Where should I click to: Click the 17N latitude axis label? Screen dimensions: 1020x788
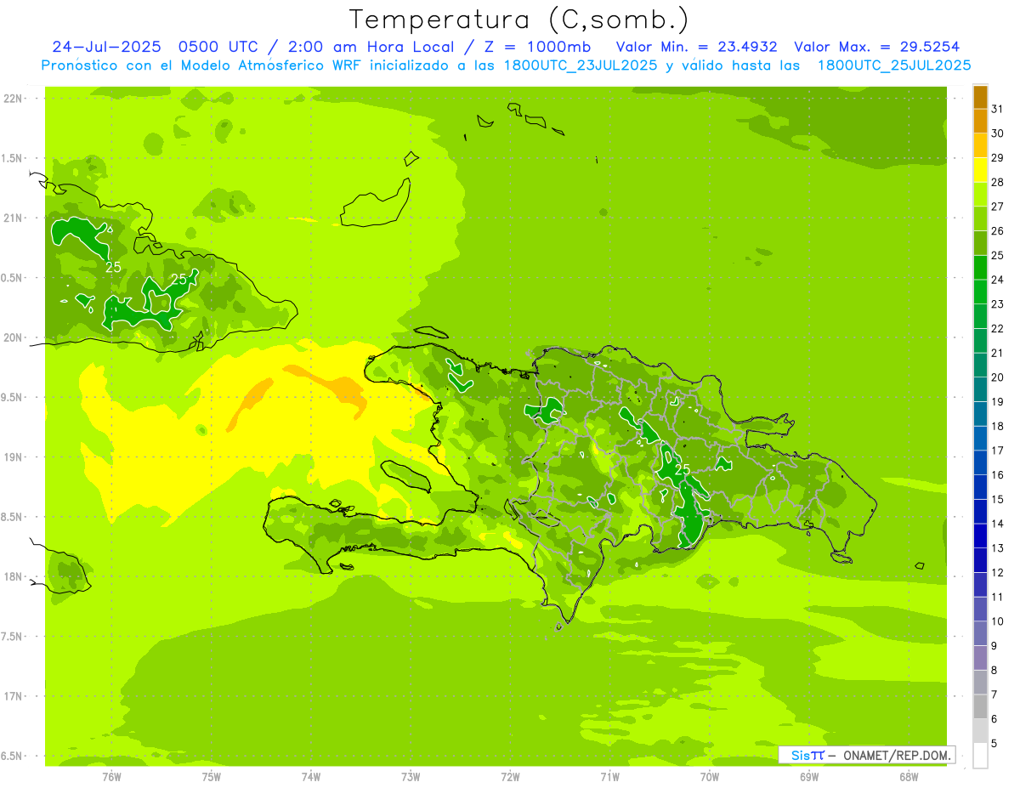13,696
